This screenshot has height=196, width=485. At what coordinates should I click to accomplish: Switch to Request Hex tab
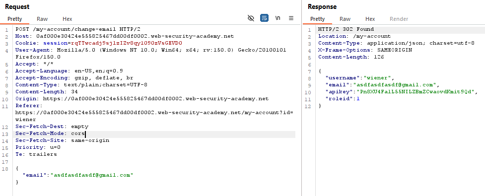click(x=67, y=19)
